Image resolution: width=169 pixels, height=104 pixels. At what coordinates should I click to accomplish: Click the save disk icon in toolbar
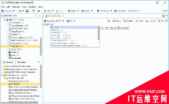[27, 11]
